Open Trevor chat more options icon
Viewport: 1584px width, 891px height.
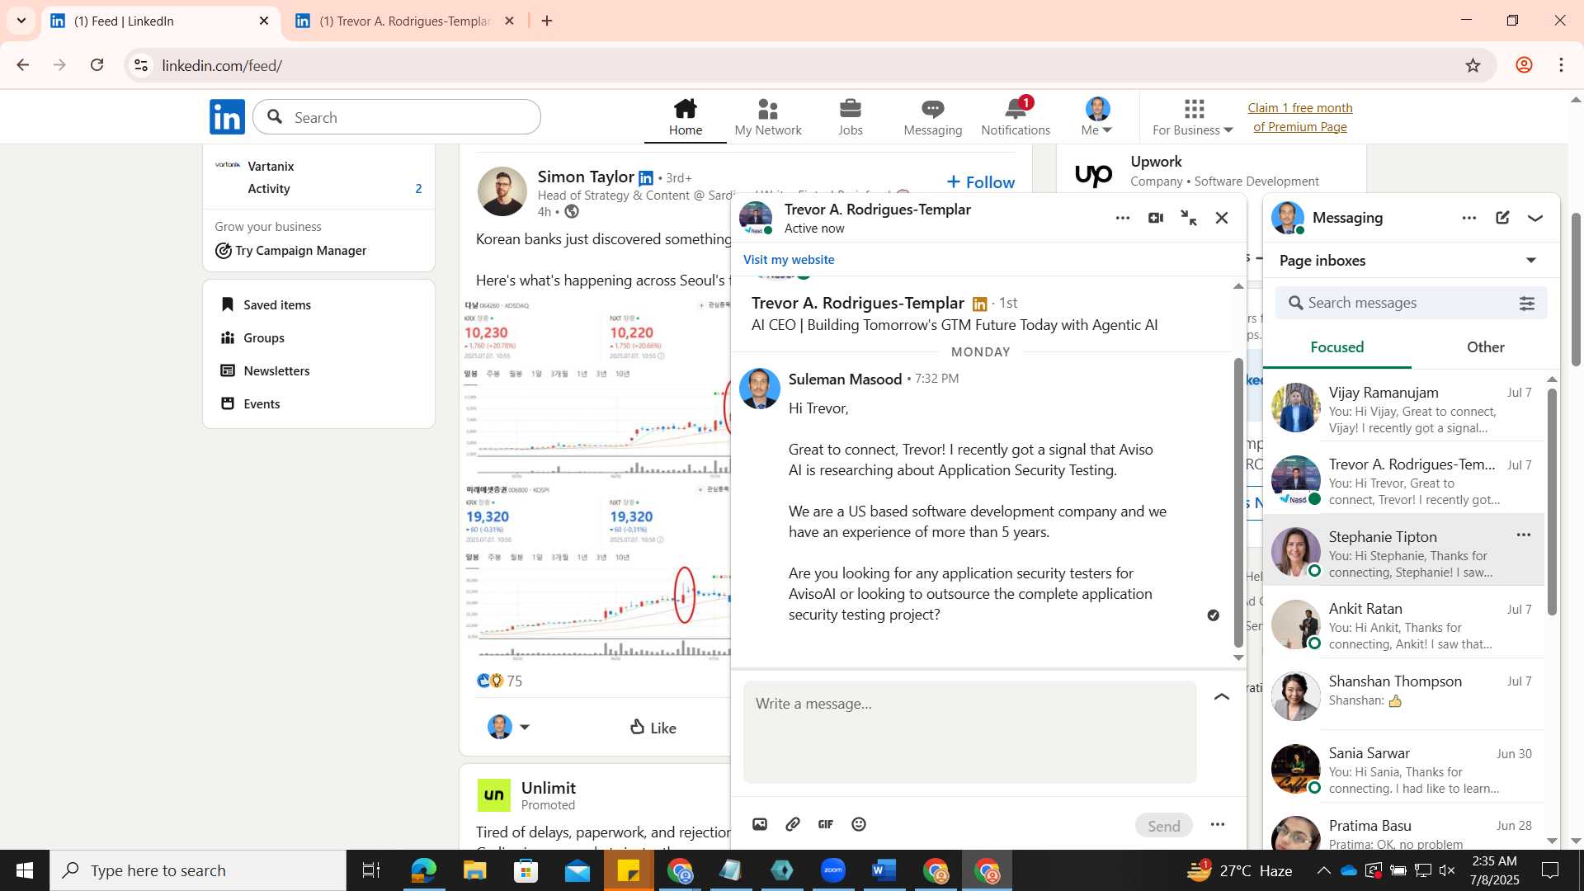(x=1123, y=218)
